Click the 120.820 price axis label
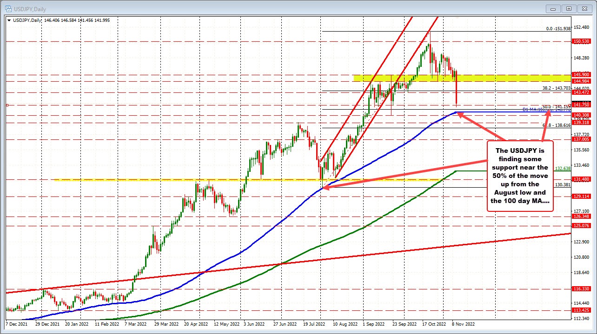597x334 pixels. click(581, 257)
